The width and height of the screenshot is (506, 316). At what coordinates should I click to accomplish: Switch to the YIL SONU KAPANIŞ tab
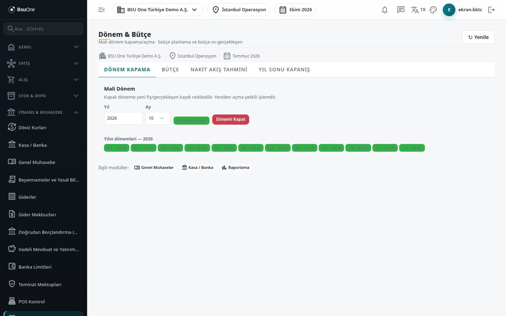284,70
